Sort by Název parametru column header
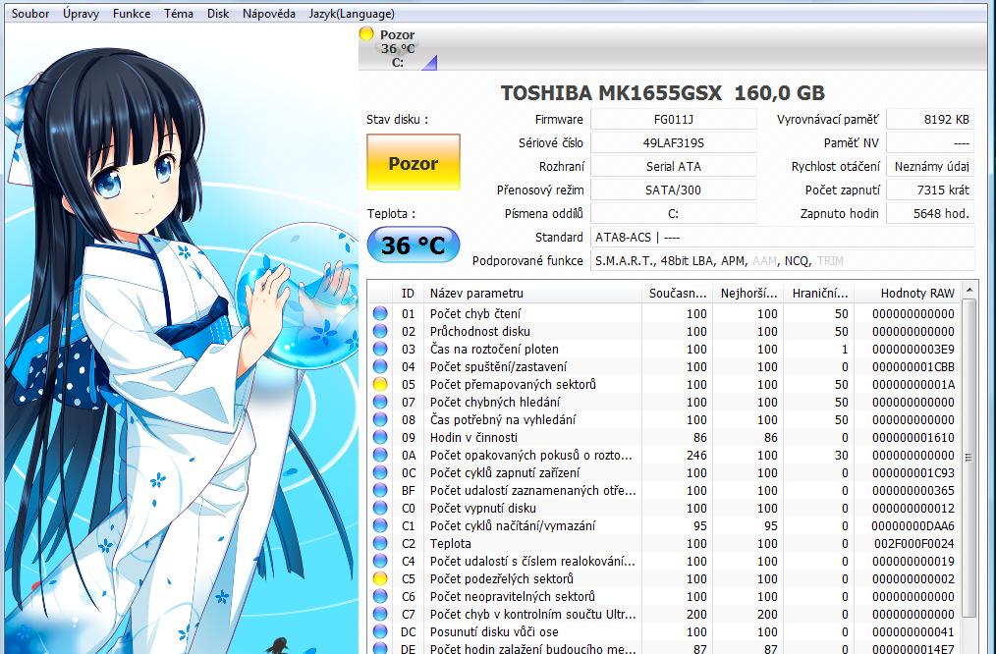 [532, 294]
